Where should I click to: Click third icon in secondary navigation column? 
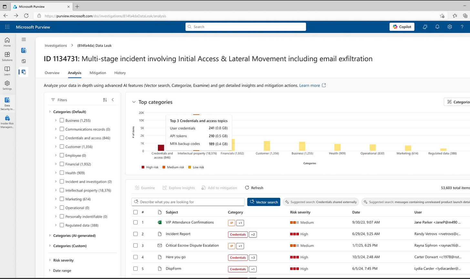24,61
